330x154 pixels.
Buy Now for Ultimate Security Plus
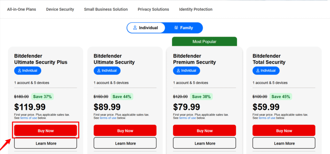[45, 131]
